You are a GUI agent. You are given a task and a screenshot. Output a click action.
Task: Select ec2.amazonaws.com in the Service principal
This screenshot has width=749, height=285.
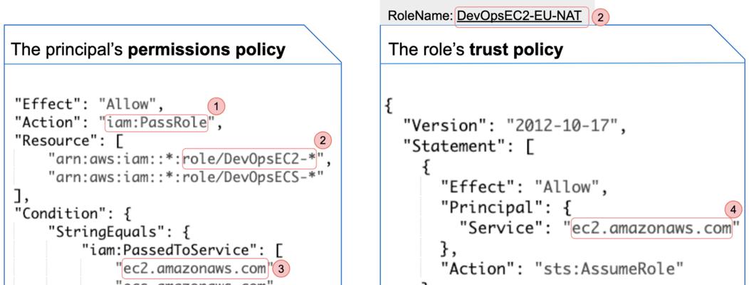click(x=652, y=228)
